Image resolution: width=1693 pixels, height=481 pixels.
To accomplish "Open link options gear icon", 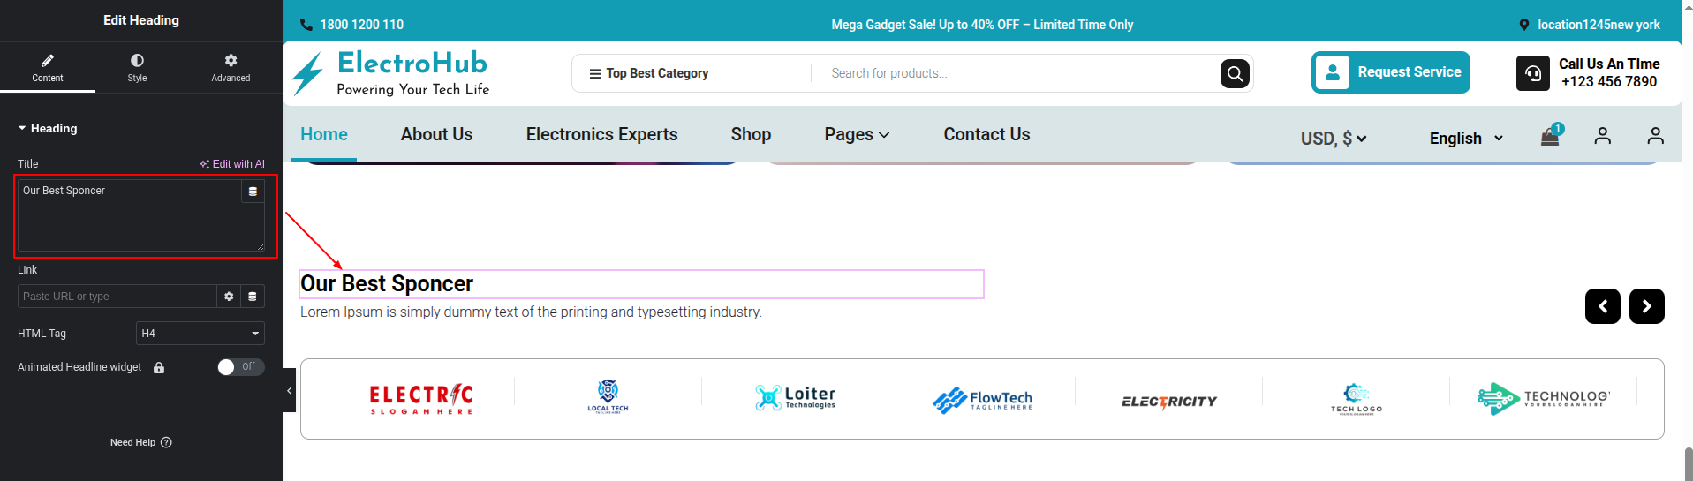I will click(229, 297).
